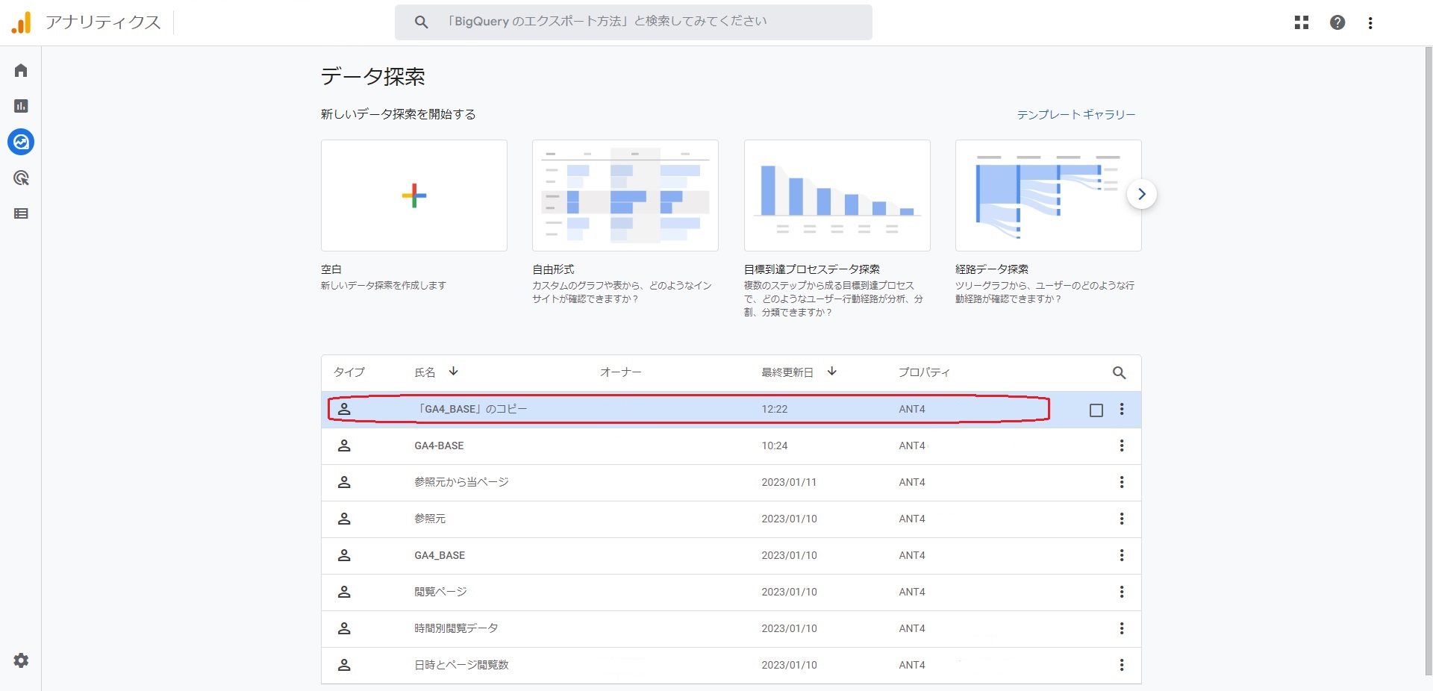Click the タイプ column header
The width and height of the screenshot is (1433, 691).
coord(349,372)
